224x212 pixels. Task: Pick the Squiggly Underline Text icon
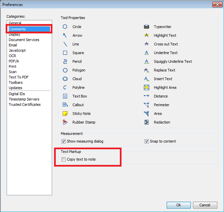coord(147,61)
